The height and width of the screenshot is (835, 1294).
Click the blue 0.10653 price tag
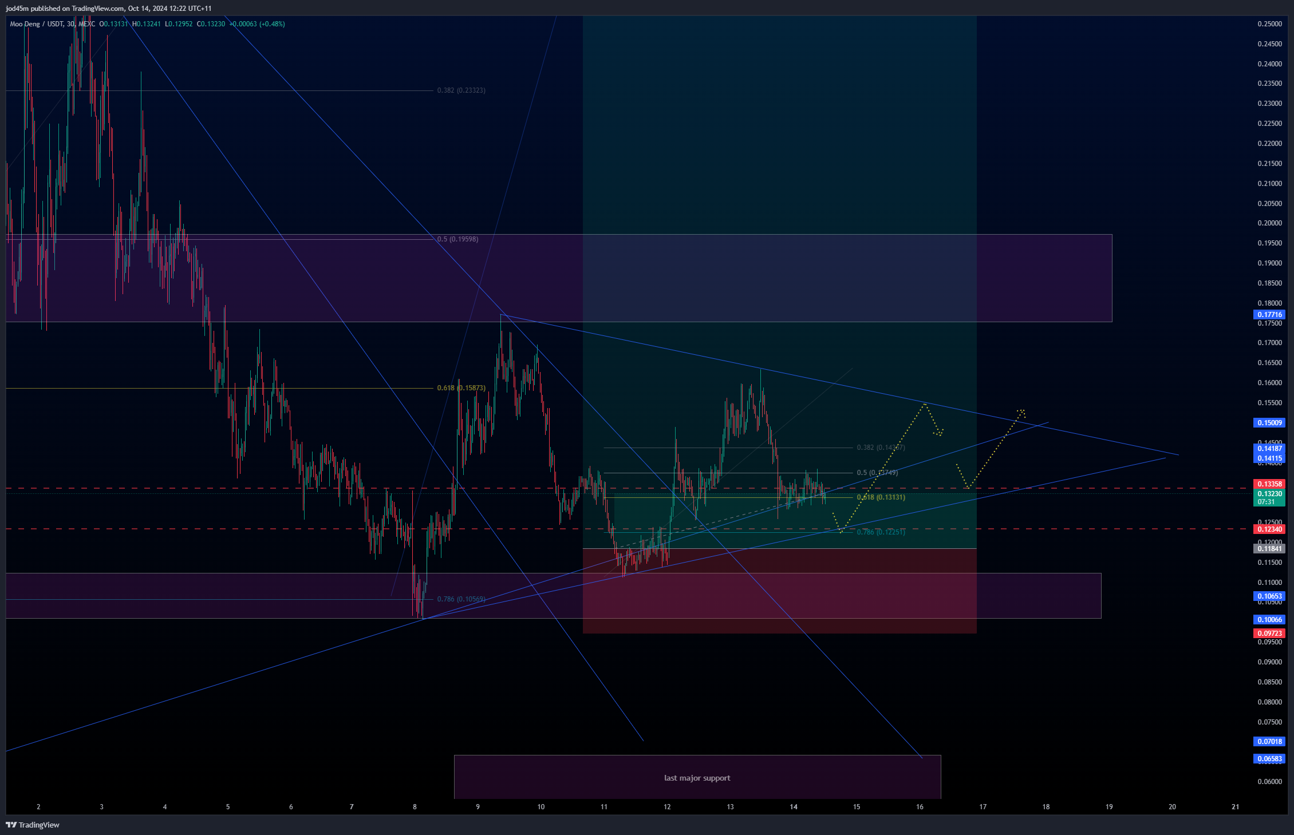pos(1269,596)
